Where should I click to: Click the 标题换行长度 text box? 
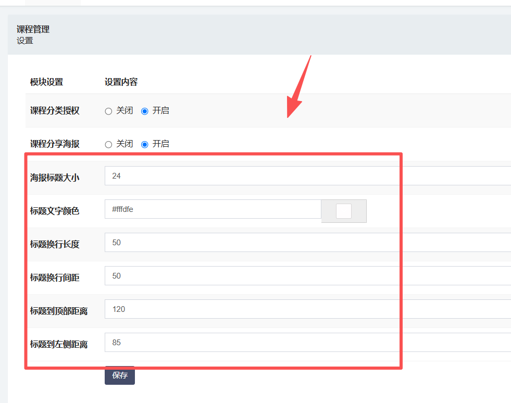coord(307,243)
